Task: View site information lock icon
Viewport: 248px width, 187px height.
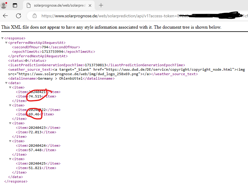Action: (35, 16)
